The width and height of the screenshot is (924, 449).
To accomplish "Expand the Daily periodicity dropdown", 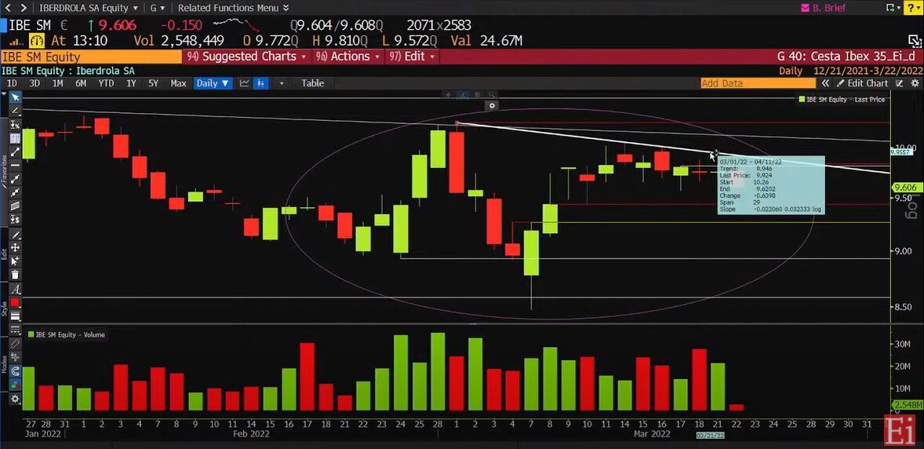I will pyautogui.click(x=213, y=83).
